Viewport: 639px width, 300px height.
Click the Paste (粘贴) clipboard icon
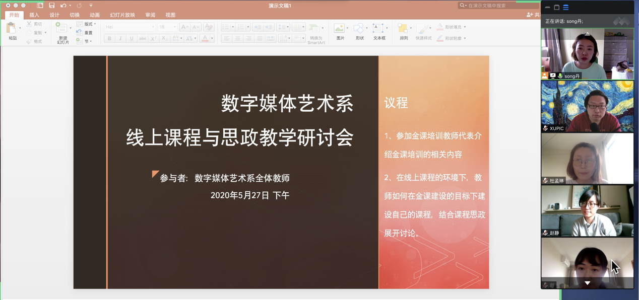pyautogui.click(x=12, y=29)
